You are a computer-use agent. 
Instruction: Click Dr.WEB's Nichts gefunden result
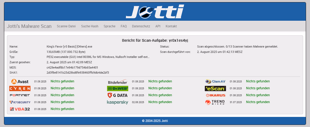click(x=160, y=88)
